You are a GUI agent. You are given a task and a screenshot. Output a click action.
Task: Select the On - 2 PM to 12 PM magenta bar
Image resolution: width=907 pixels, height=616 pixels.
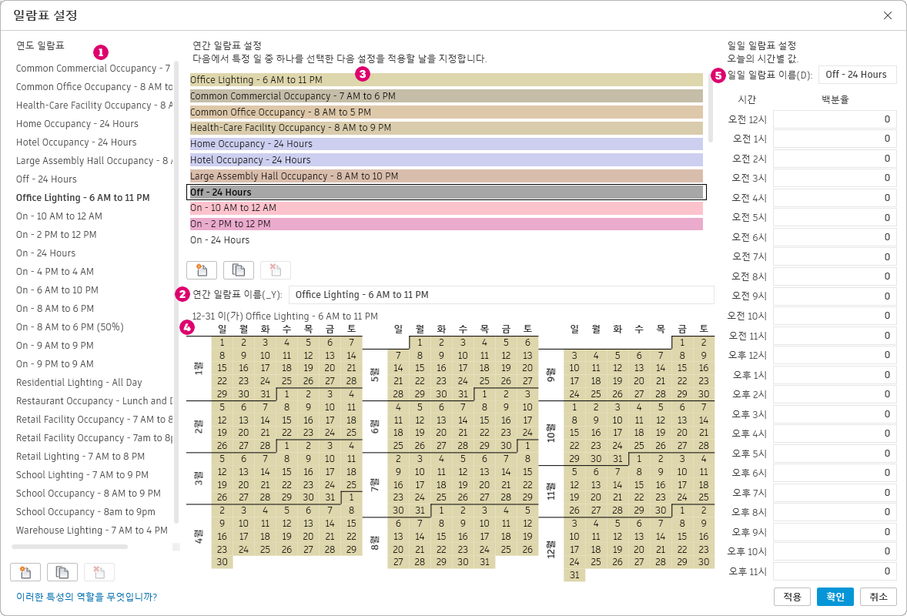[x=447, y=224]
